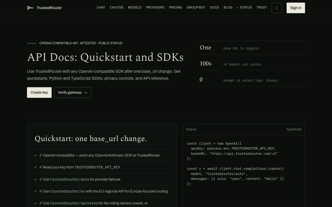Click the OpenAI-compatible checklist row

pyautogui.click(x=101, y=156)
